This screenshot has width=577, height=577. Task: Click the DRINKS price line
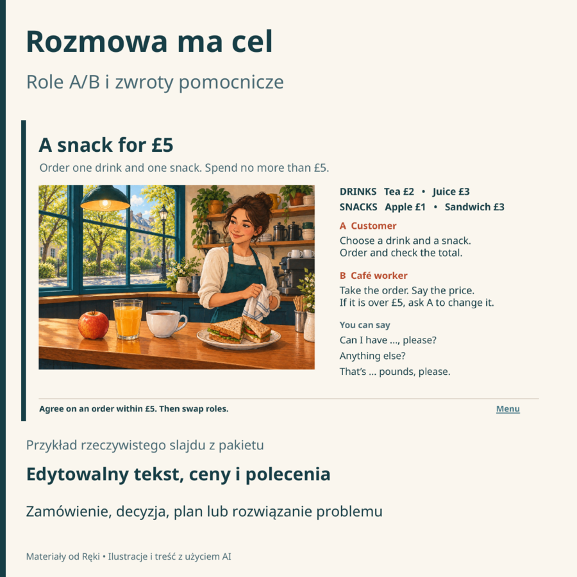[405, 192]
